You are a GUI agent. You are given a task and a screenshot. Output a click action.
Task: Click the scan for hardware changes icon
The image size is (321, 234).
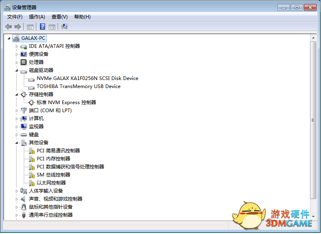[65, 27]
